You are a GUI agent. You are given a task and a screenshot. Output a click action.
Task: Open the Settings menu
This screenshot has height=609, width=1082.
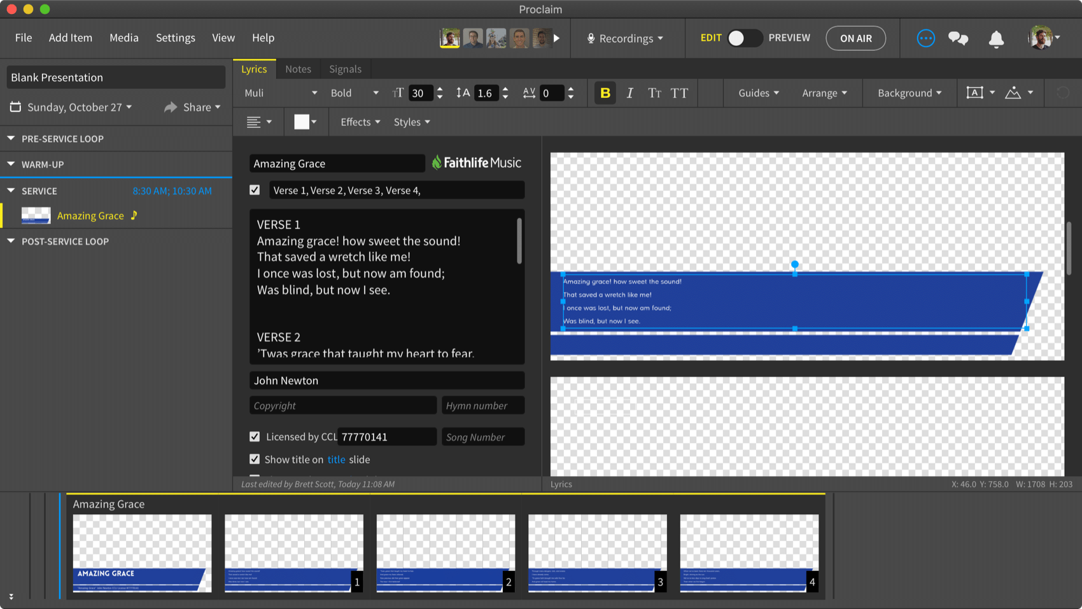coord(176,38)
